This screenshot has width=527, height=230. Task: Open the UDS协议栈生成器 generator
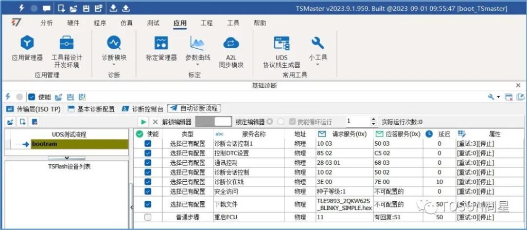point(281,44)
